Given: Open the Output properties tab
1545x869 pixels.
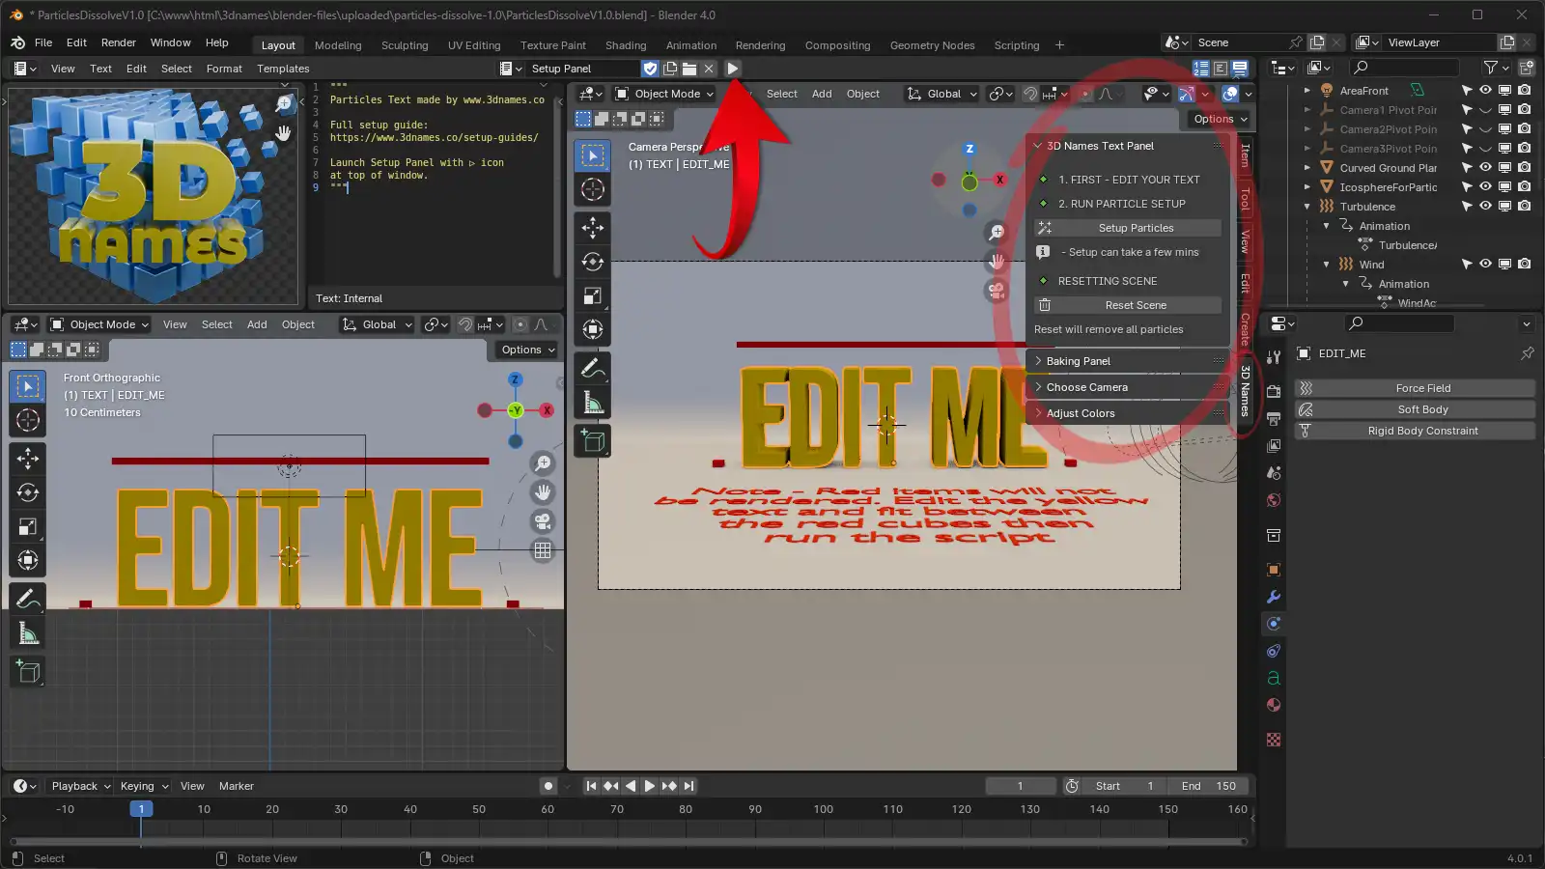Looking at the screenshot, I should coord(1274,418).
